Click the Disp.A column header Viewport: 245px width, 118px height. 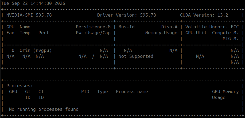coord(169,27)
